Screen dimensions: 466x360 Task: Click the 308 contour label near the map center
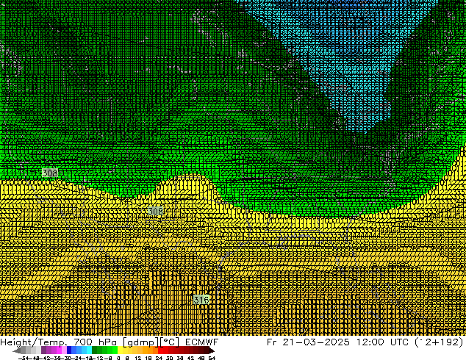click(155, 211)
